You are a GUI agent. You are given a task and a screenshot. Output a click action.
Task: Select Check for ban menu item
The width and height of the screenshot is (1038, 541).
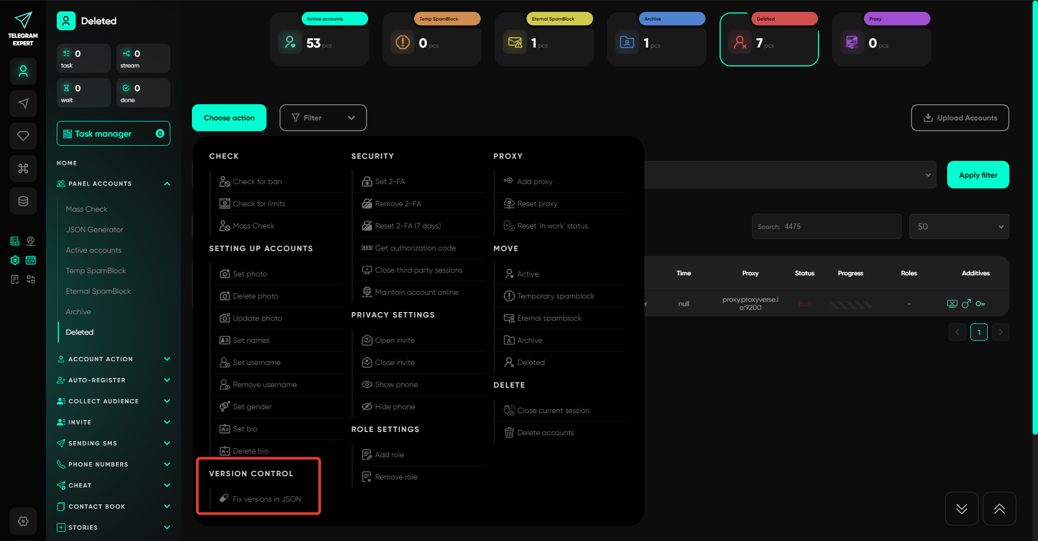[x=257, y=181]
